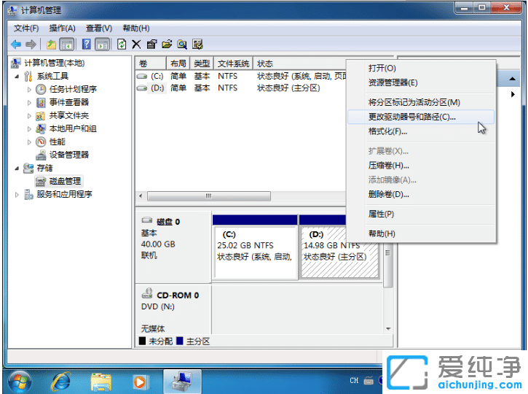Select 事件查看器 in the tree
The image size is (528, 394).
tap(69, 102)
